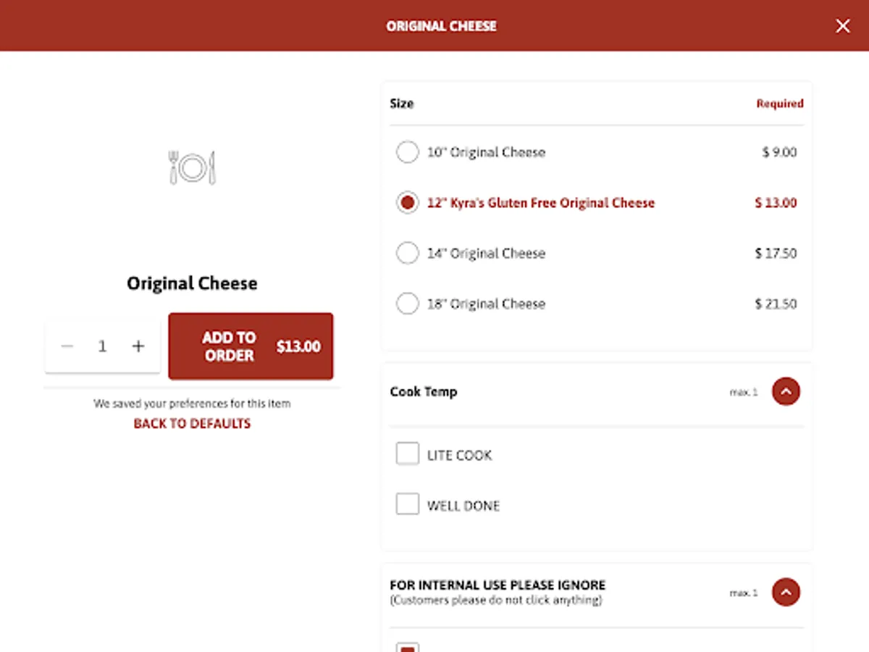Collapse the Cook Temp section

pyautogui.click(x=786, y=392)
